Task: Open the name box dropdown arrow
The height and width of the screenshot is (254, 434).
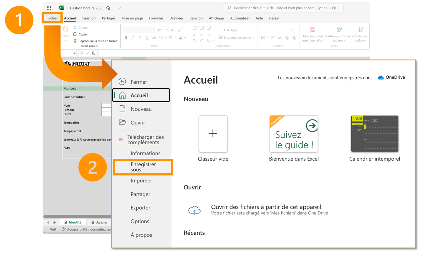Action: click(74, 53)
